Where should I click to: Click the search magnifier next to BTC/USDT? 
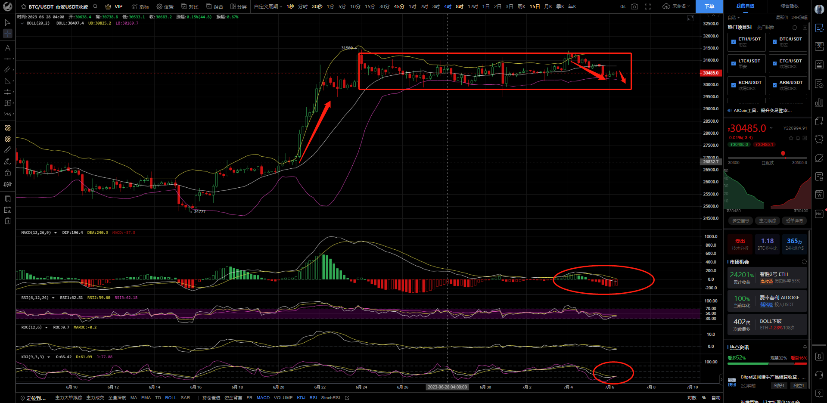pyautogui.click(x=95, y=6)
